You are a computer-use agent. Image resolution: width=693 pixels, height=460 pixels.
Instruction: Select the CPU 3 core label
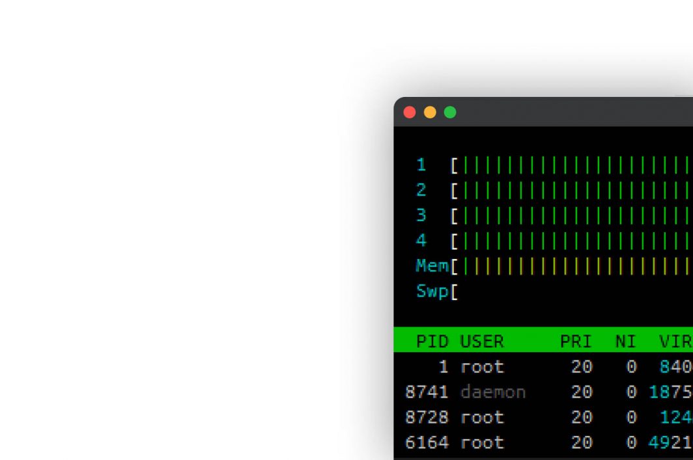click(421, 215)
